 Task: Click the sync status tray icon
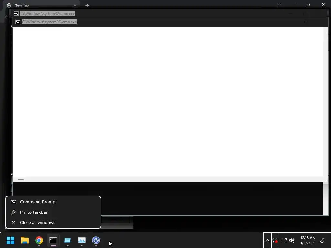(275, 240)
